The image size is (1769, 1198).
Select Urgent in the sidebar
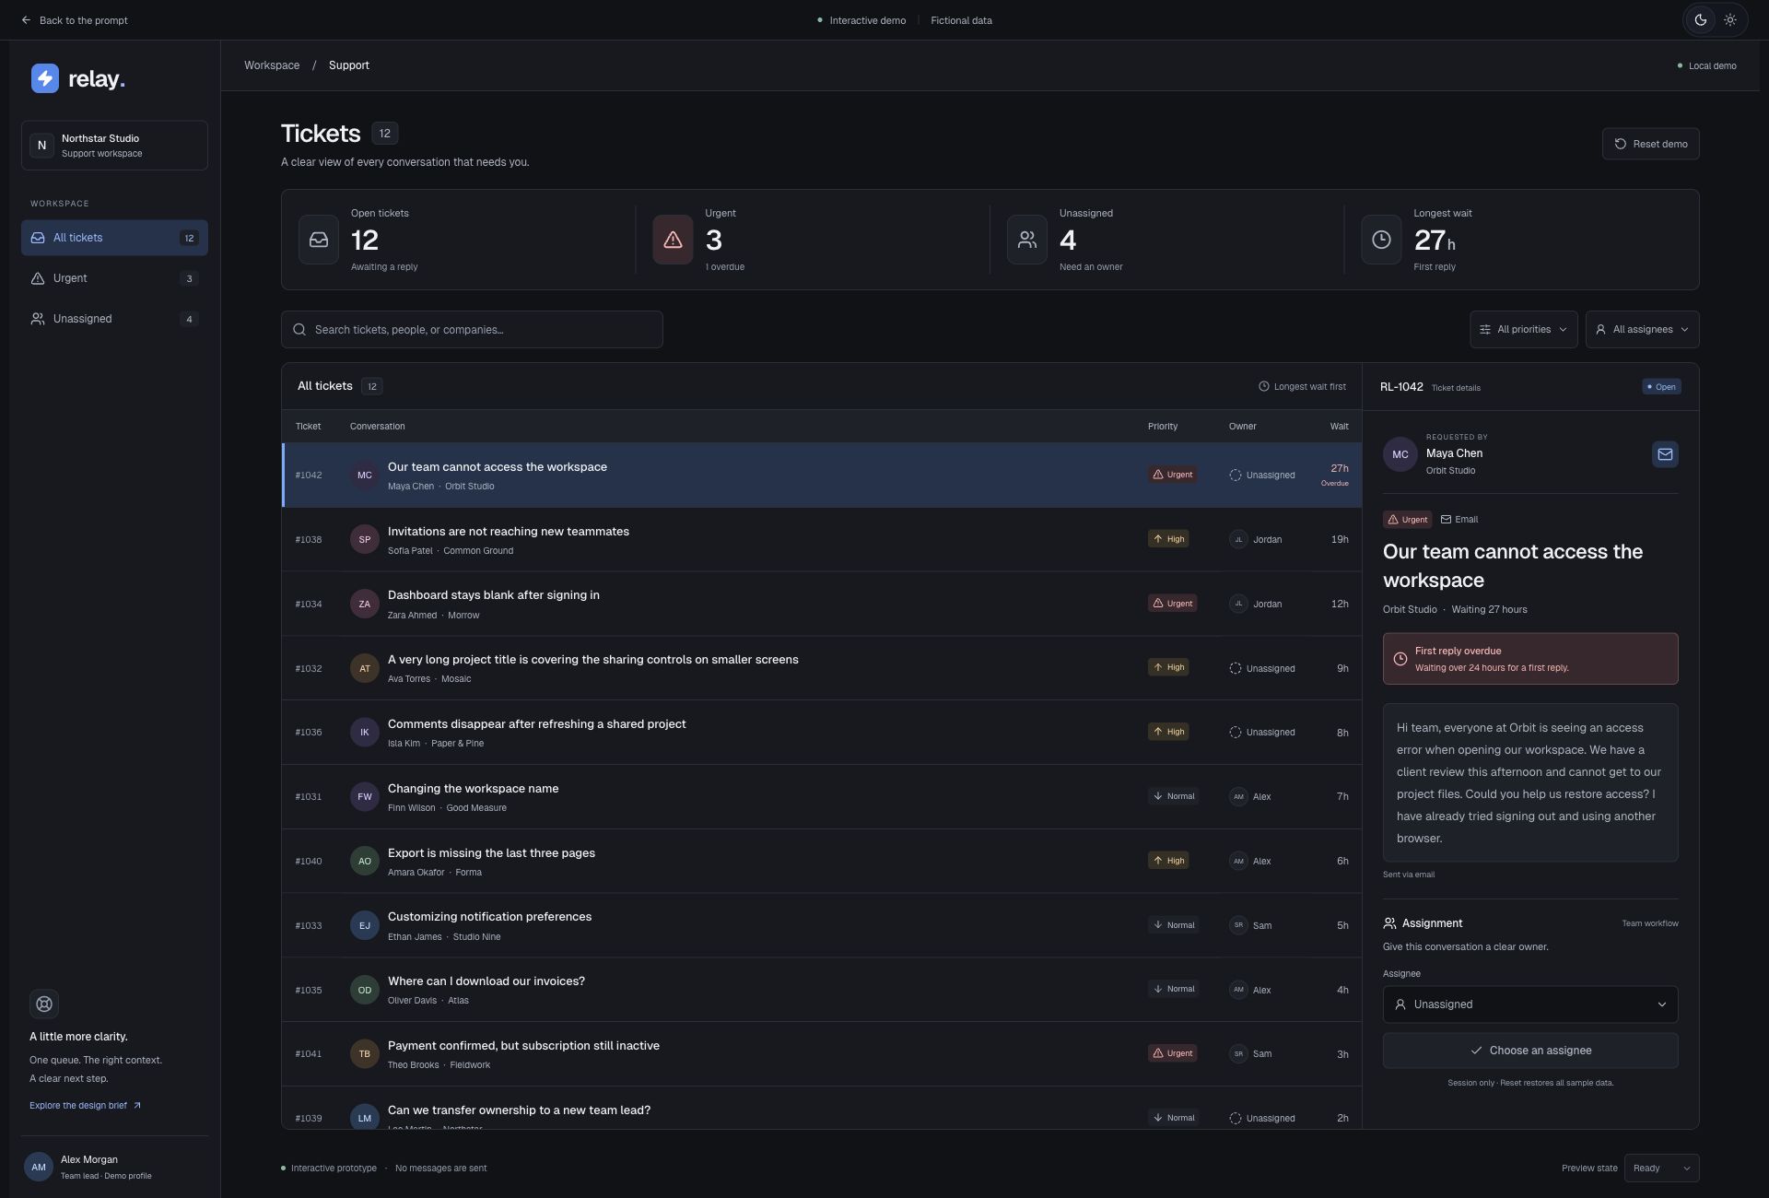point(114,278)
